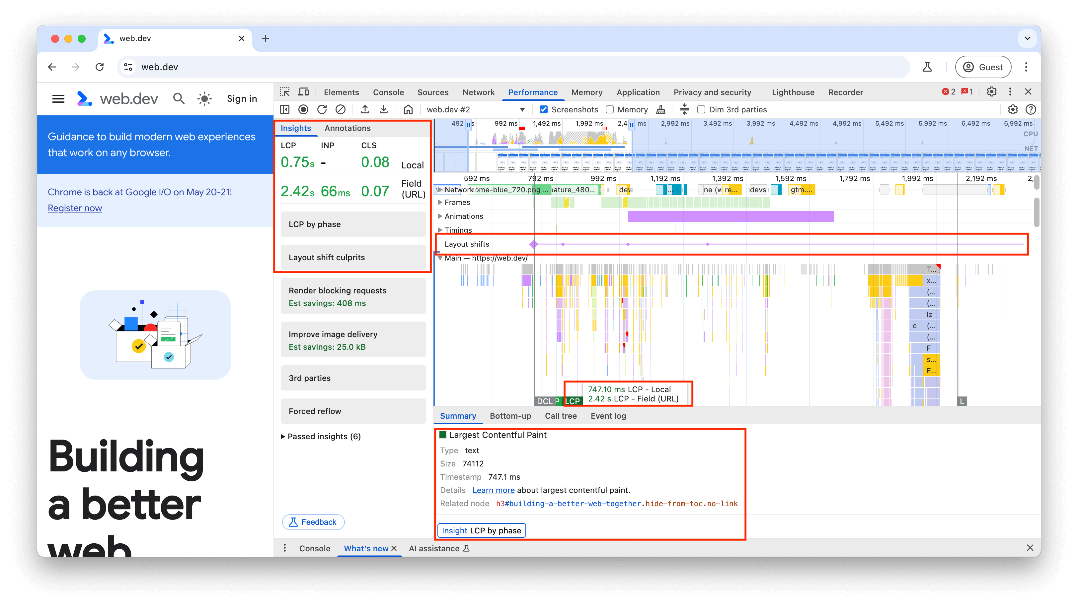Toggle the Memory checkbox
1078x606 pixels.
point(609,109)
